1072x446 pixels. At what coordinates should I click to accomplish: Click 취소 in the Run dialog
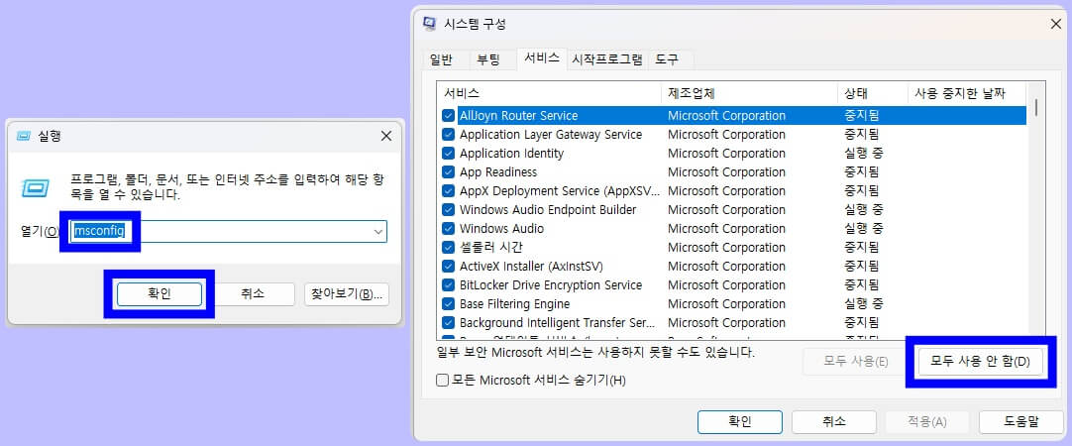(x=253, y=294)
